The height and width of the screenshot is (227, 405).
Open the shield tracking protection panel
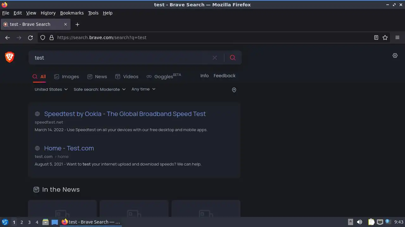pos(43,38)
